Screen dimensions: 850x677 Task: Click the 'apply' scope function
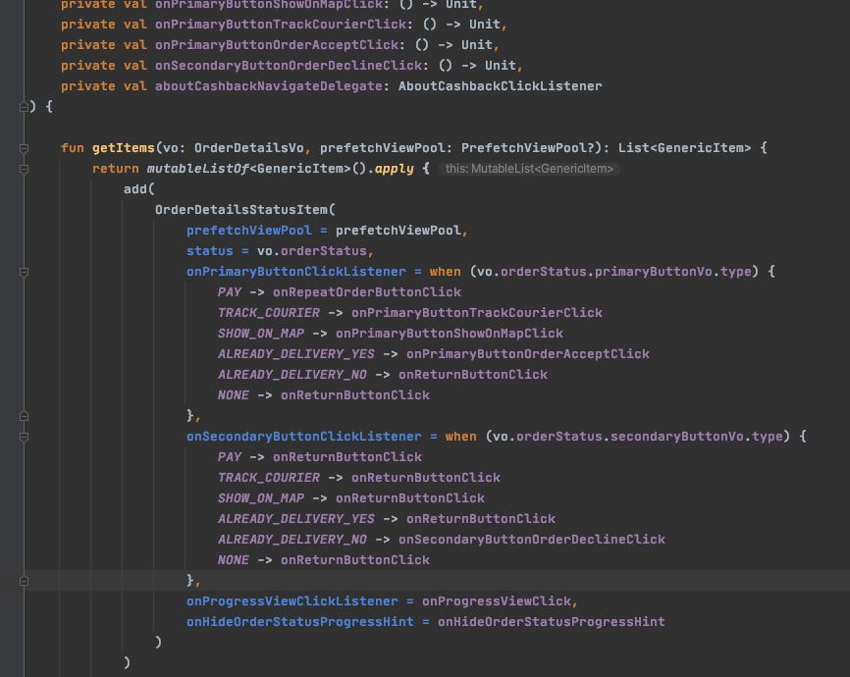pos(395,169)
